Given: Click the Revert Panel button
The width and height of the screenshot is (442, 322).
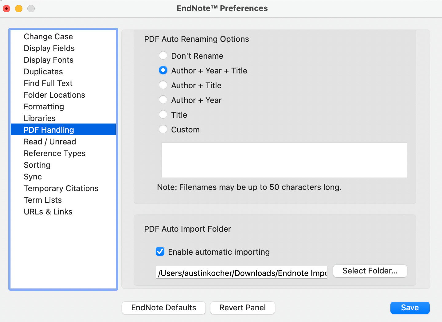Looking at the screenshot, I should pos(243,308).
